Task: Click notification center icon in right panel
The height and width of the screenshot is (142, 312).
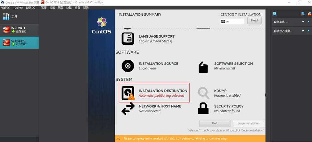Action: [x=275, y=14]
